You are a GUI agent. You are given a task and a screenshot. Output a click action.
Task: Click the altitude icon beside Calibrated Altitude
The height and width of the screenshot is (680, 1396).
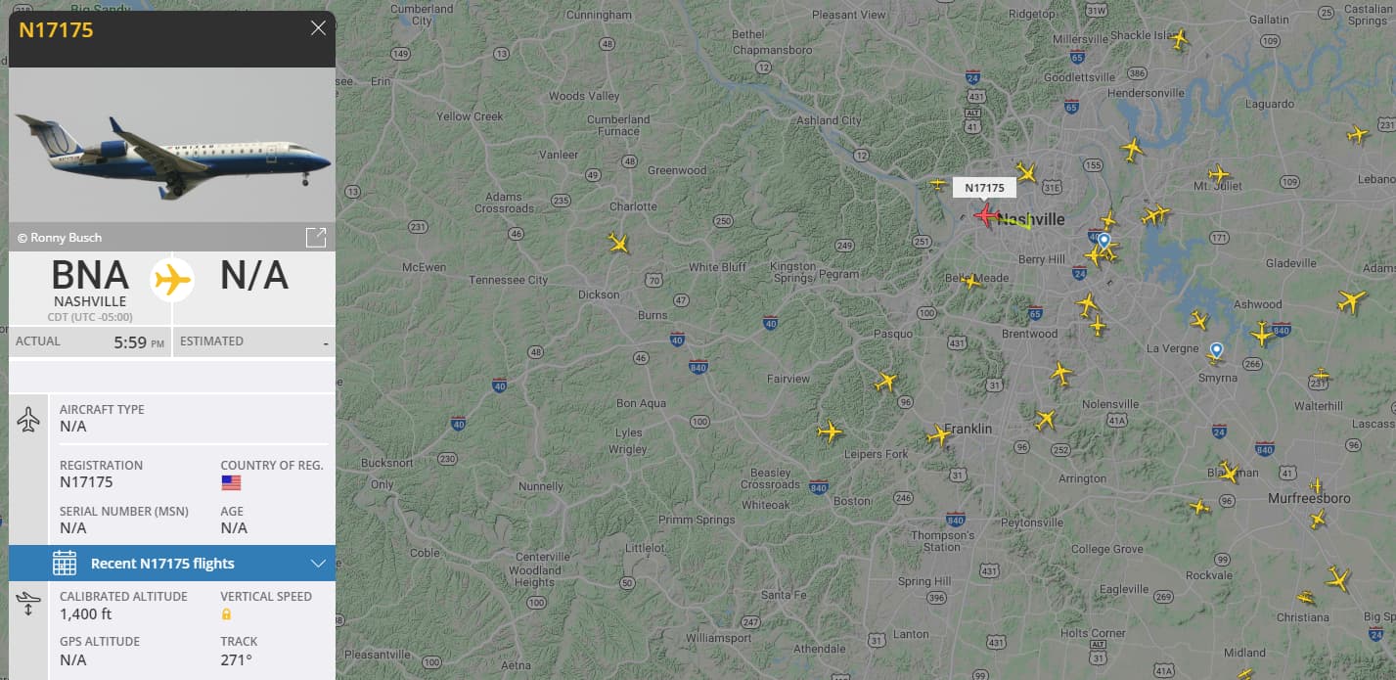pos(28,604)
